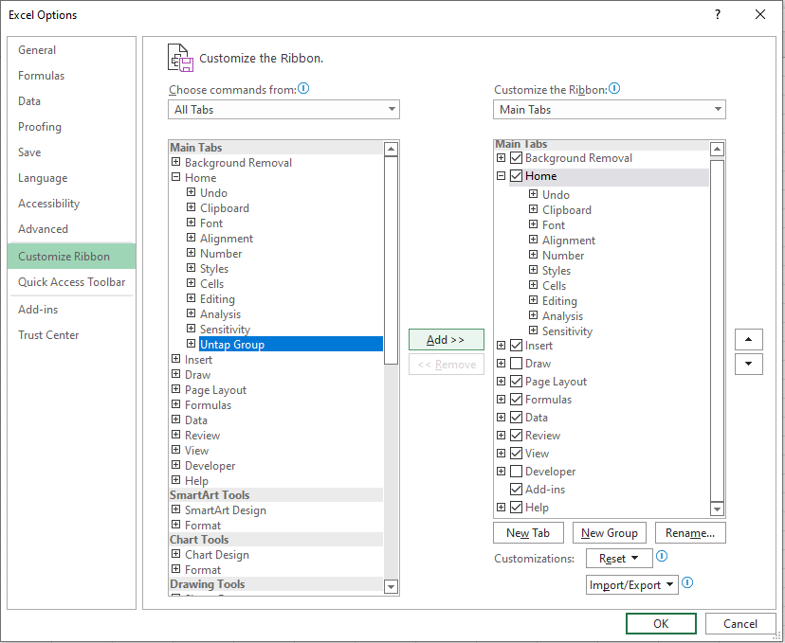Move selected item up with arrow button
The width and height of the screenshot is (785, 643).
tap(748, 340)
